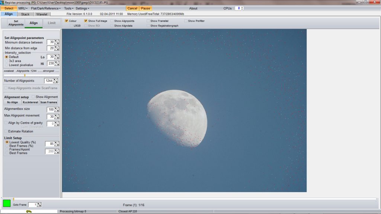Image resolution: width=381 pixels, height=214 pixels.
Task: Switch to the Stack tab
Action: click(x=25, y=14)
